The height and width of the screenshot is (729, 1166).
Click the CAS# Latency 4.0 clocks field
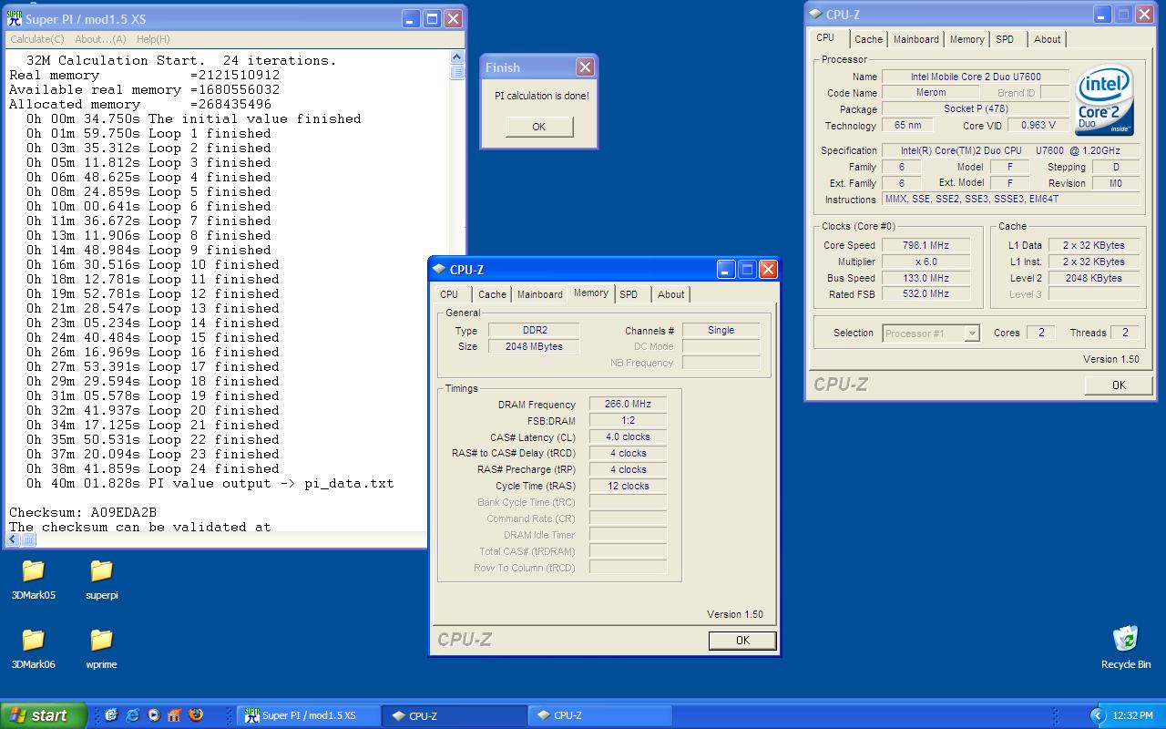pyautogui.click(x=628, y=437)
